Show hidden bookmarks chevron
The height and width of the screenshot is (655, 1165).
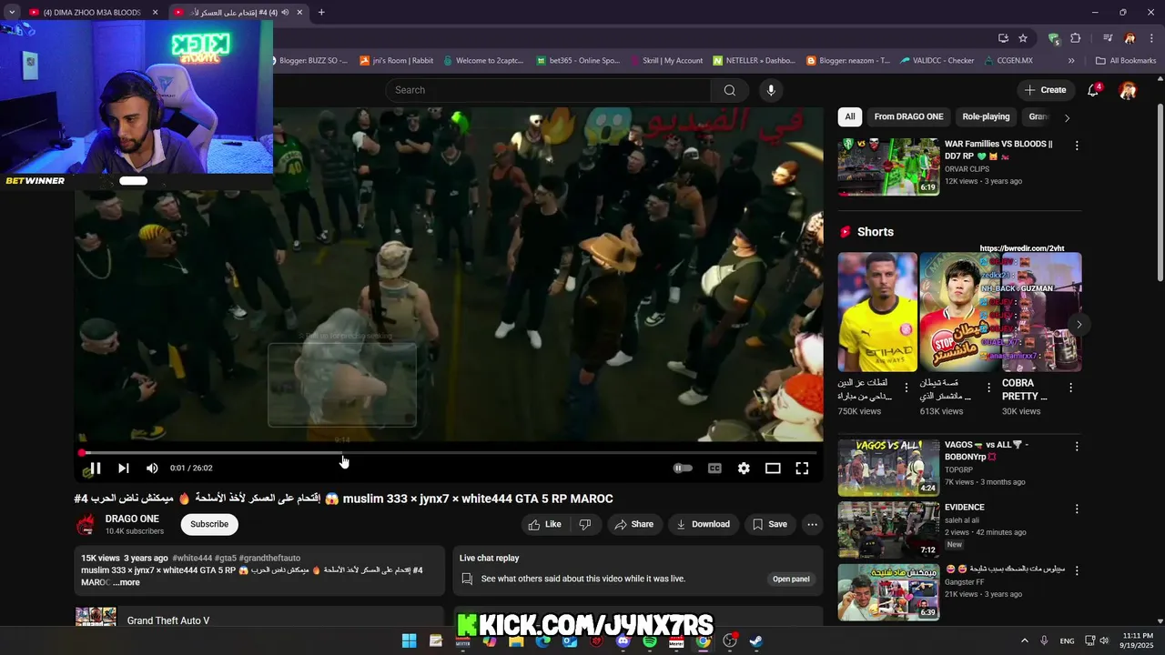(x=1071, y=61)
